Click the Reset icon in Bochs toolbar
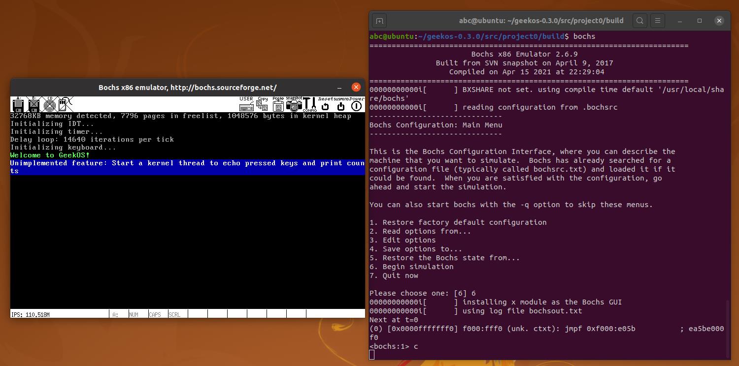 325,104
